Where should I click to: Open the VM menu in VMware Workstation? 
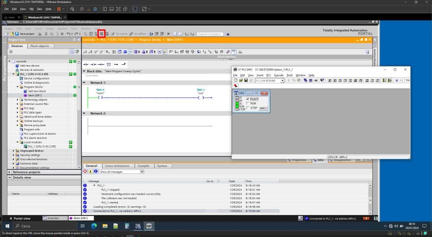coord(32,9)
